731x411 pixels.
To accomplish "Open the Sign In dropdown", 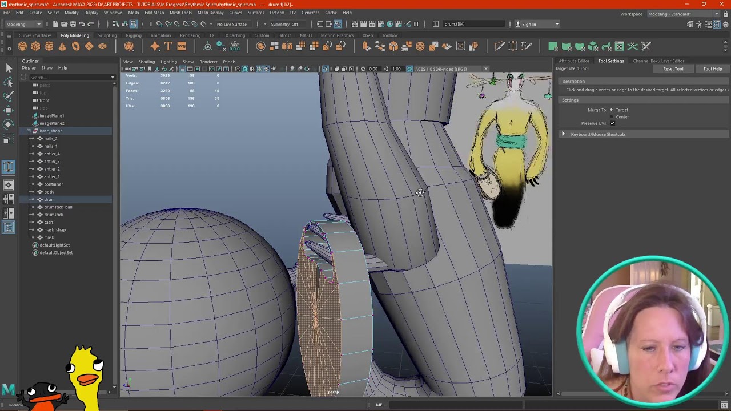I will (x=538, y=24).
